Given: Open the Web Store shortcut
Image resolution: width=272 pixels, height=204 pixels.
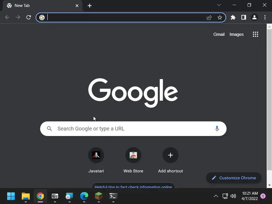Looking at the screenshot, I should coord(133,160).
